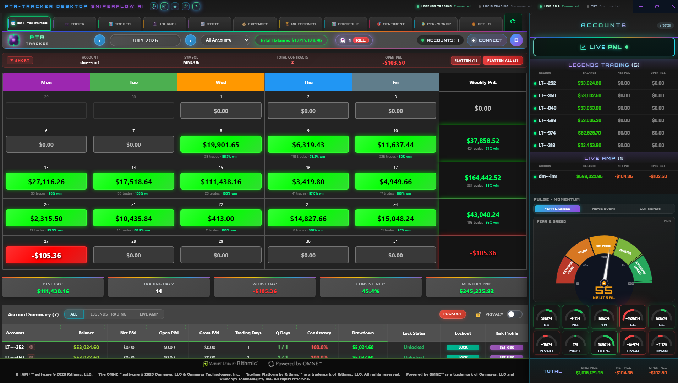Click the speedometer gauge icon in title bar
The height and width of the screenshot is (383, 678).
pyautogui.click(x=196, y=6)
